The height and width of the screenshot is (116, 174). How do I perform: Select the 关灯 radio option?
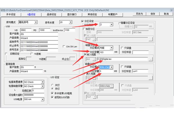pyautogui.click(x=52, y=85)
